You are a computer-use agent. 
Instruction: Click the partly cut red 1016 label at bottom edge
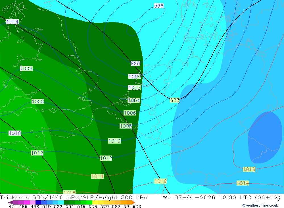coord(69,192)
